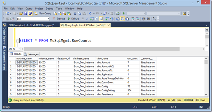Image resolution: width=212 pixels, height=112 pixels.
Task: Open the Undo history dropdown arrow
Action: (94, 14)
